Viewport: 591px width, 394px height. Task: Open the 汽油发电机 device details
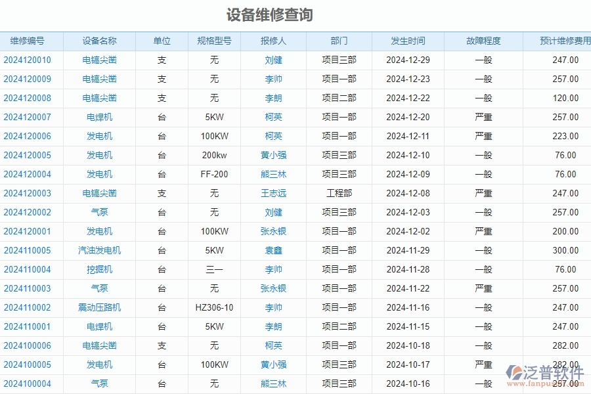pyautogui.click(x=99, y=250)
